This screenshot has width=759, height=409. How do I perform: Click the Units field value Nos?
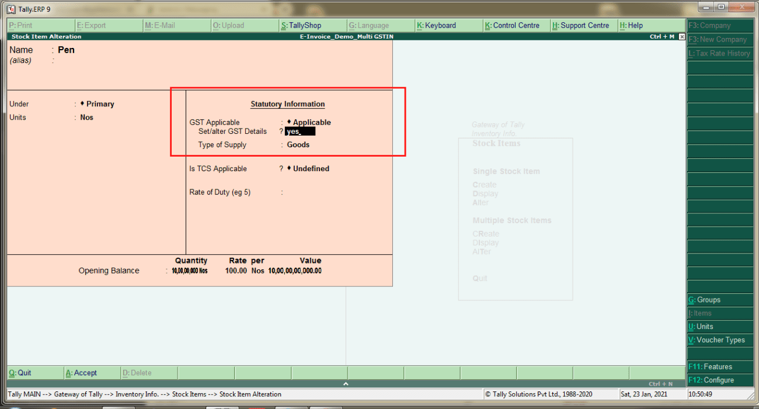click(86, 117)
